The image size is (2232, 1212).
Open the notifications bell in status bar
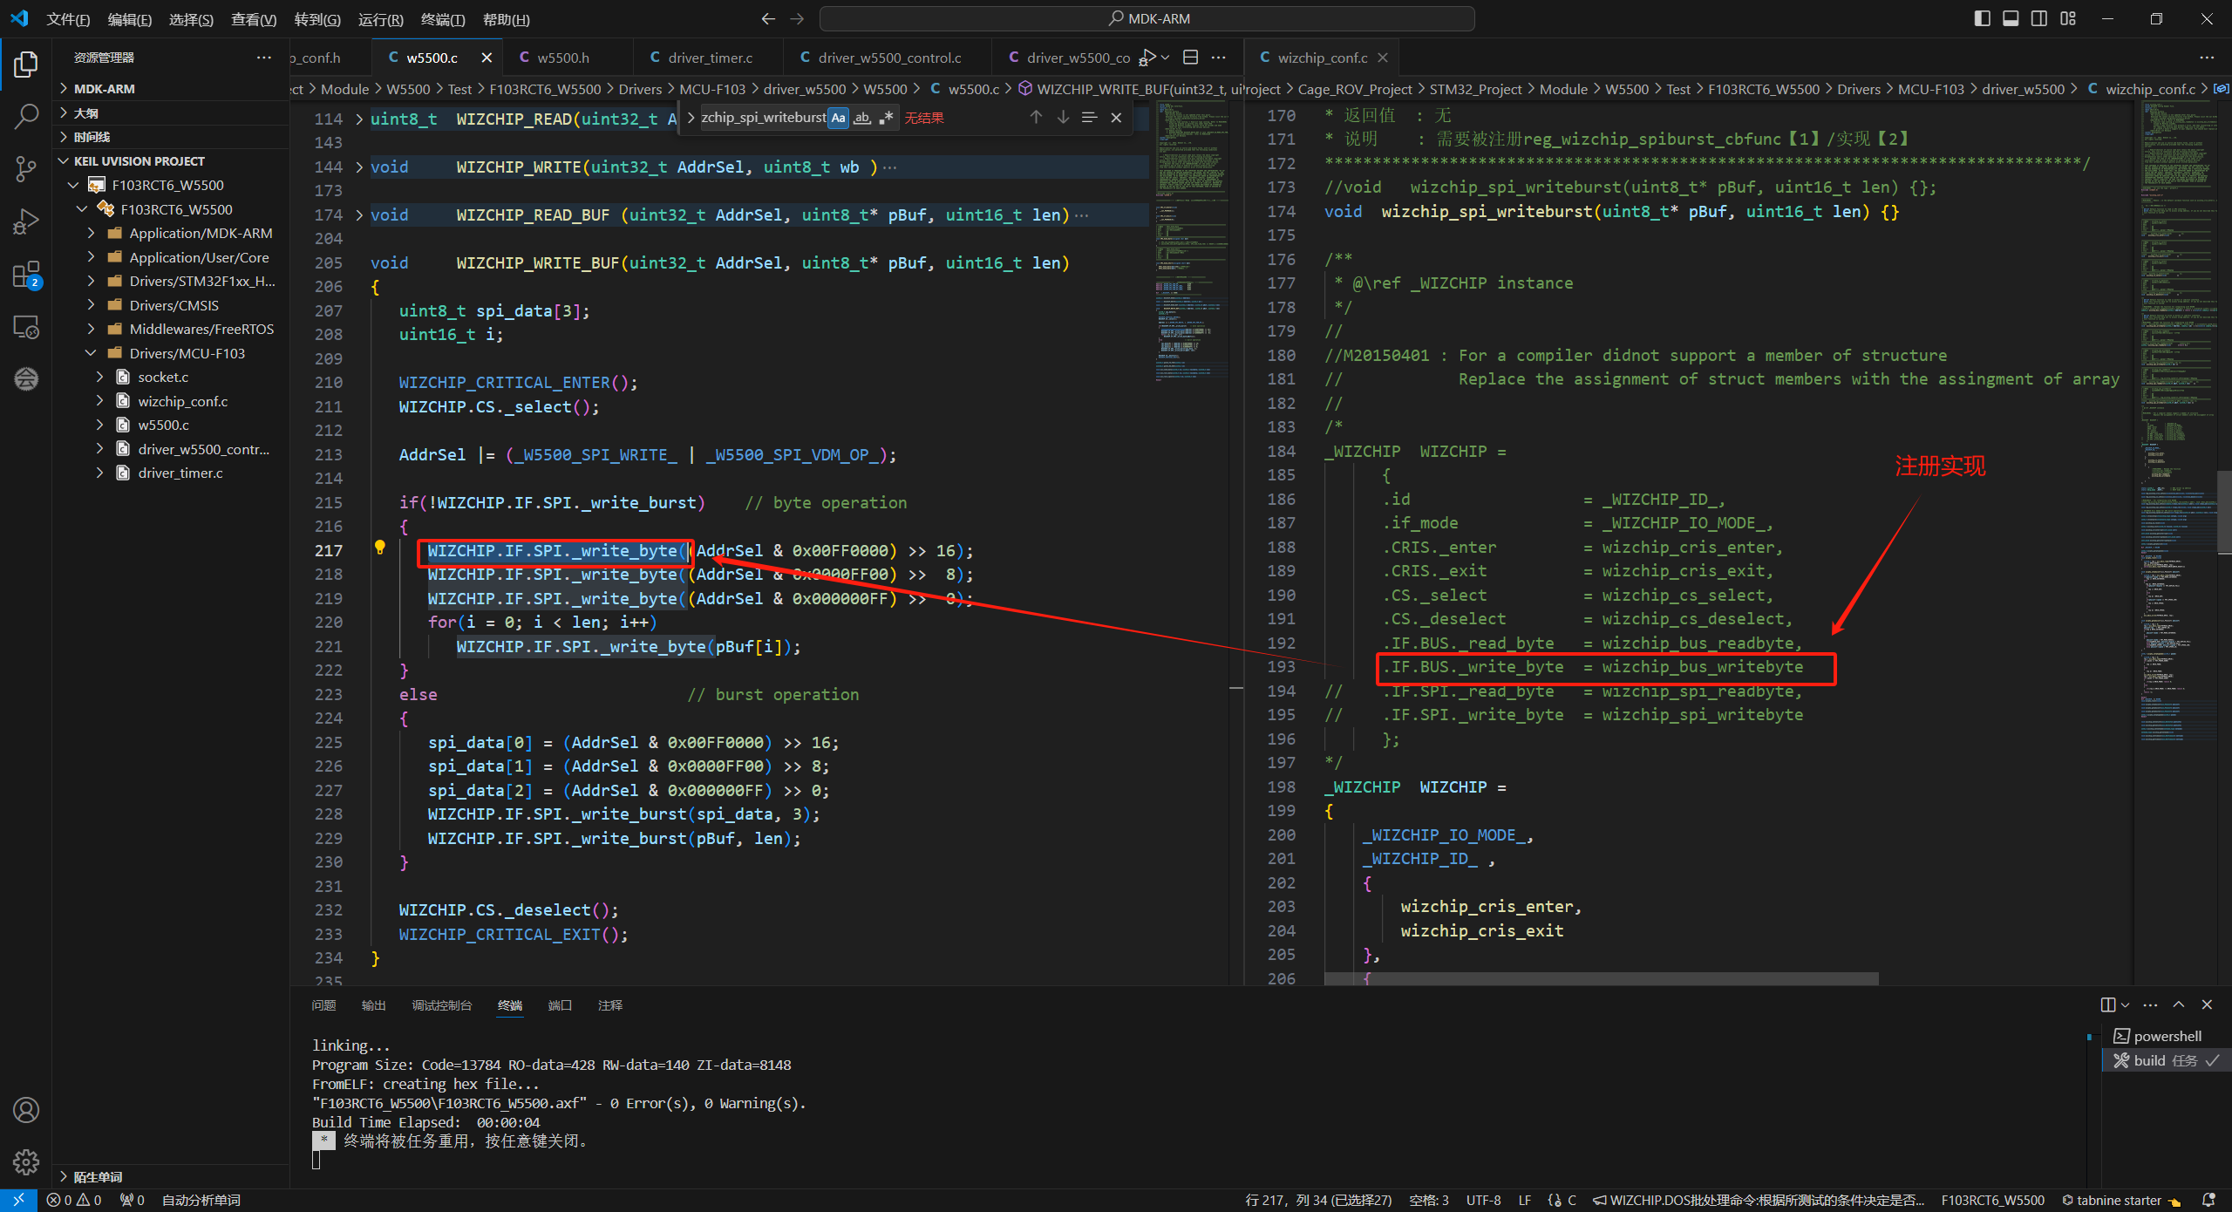[2208, 1201]
